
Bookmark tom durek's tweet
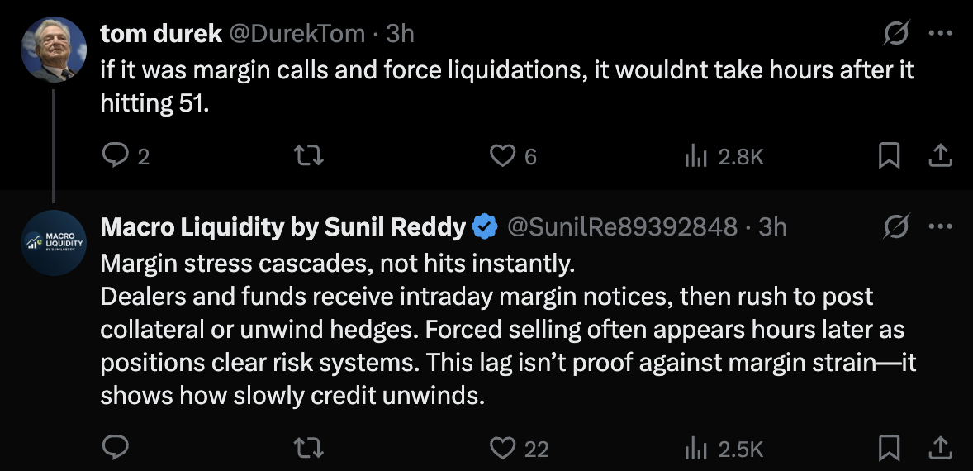[x=889, y=155]
